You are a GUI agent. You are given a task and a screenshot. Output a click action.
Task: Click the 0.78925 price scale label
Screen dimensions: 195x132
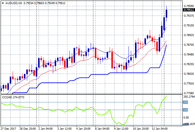click(x=189, y=35)
